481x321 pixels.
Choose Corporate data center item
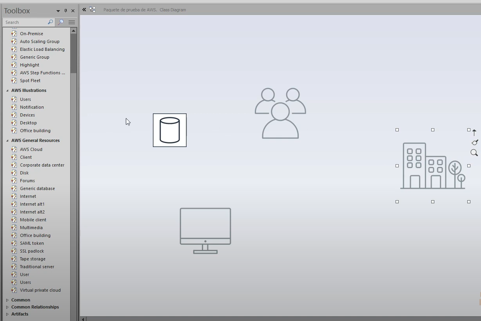(x=42, y=165)
